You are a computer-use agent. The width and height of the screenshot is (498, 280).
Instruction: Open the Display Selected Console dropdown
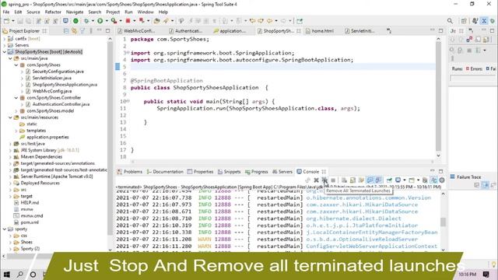(x=405, y=180)
